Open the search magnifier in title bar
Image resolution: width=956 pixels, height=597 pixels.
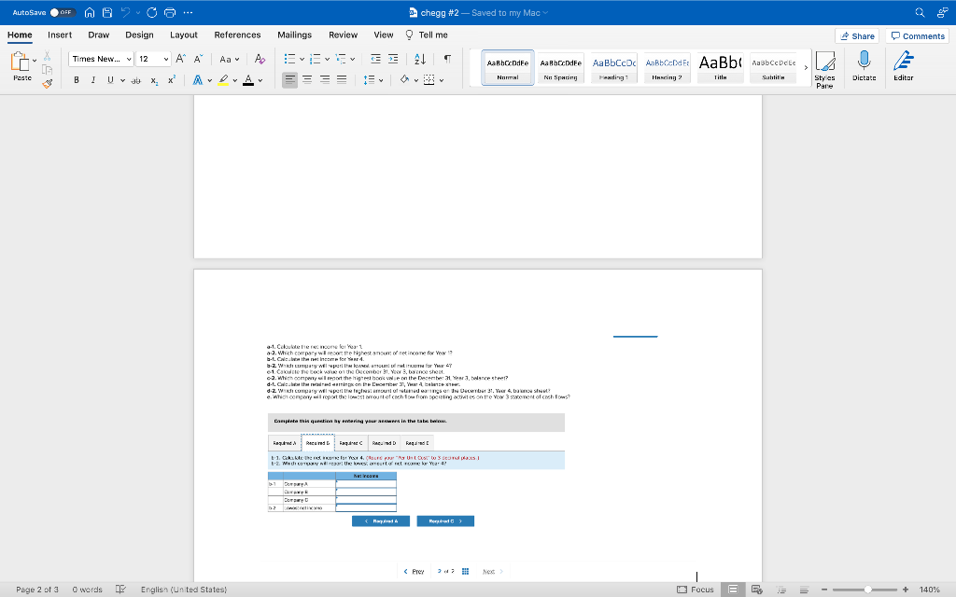pos(920,12)
